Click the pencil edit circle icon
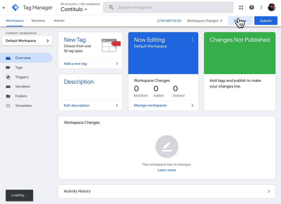This screenshot has width=281, height=204. (167, 147)
